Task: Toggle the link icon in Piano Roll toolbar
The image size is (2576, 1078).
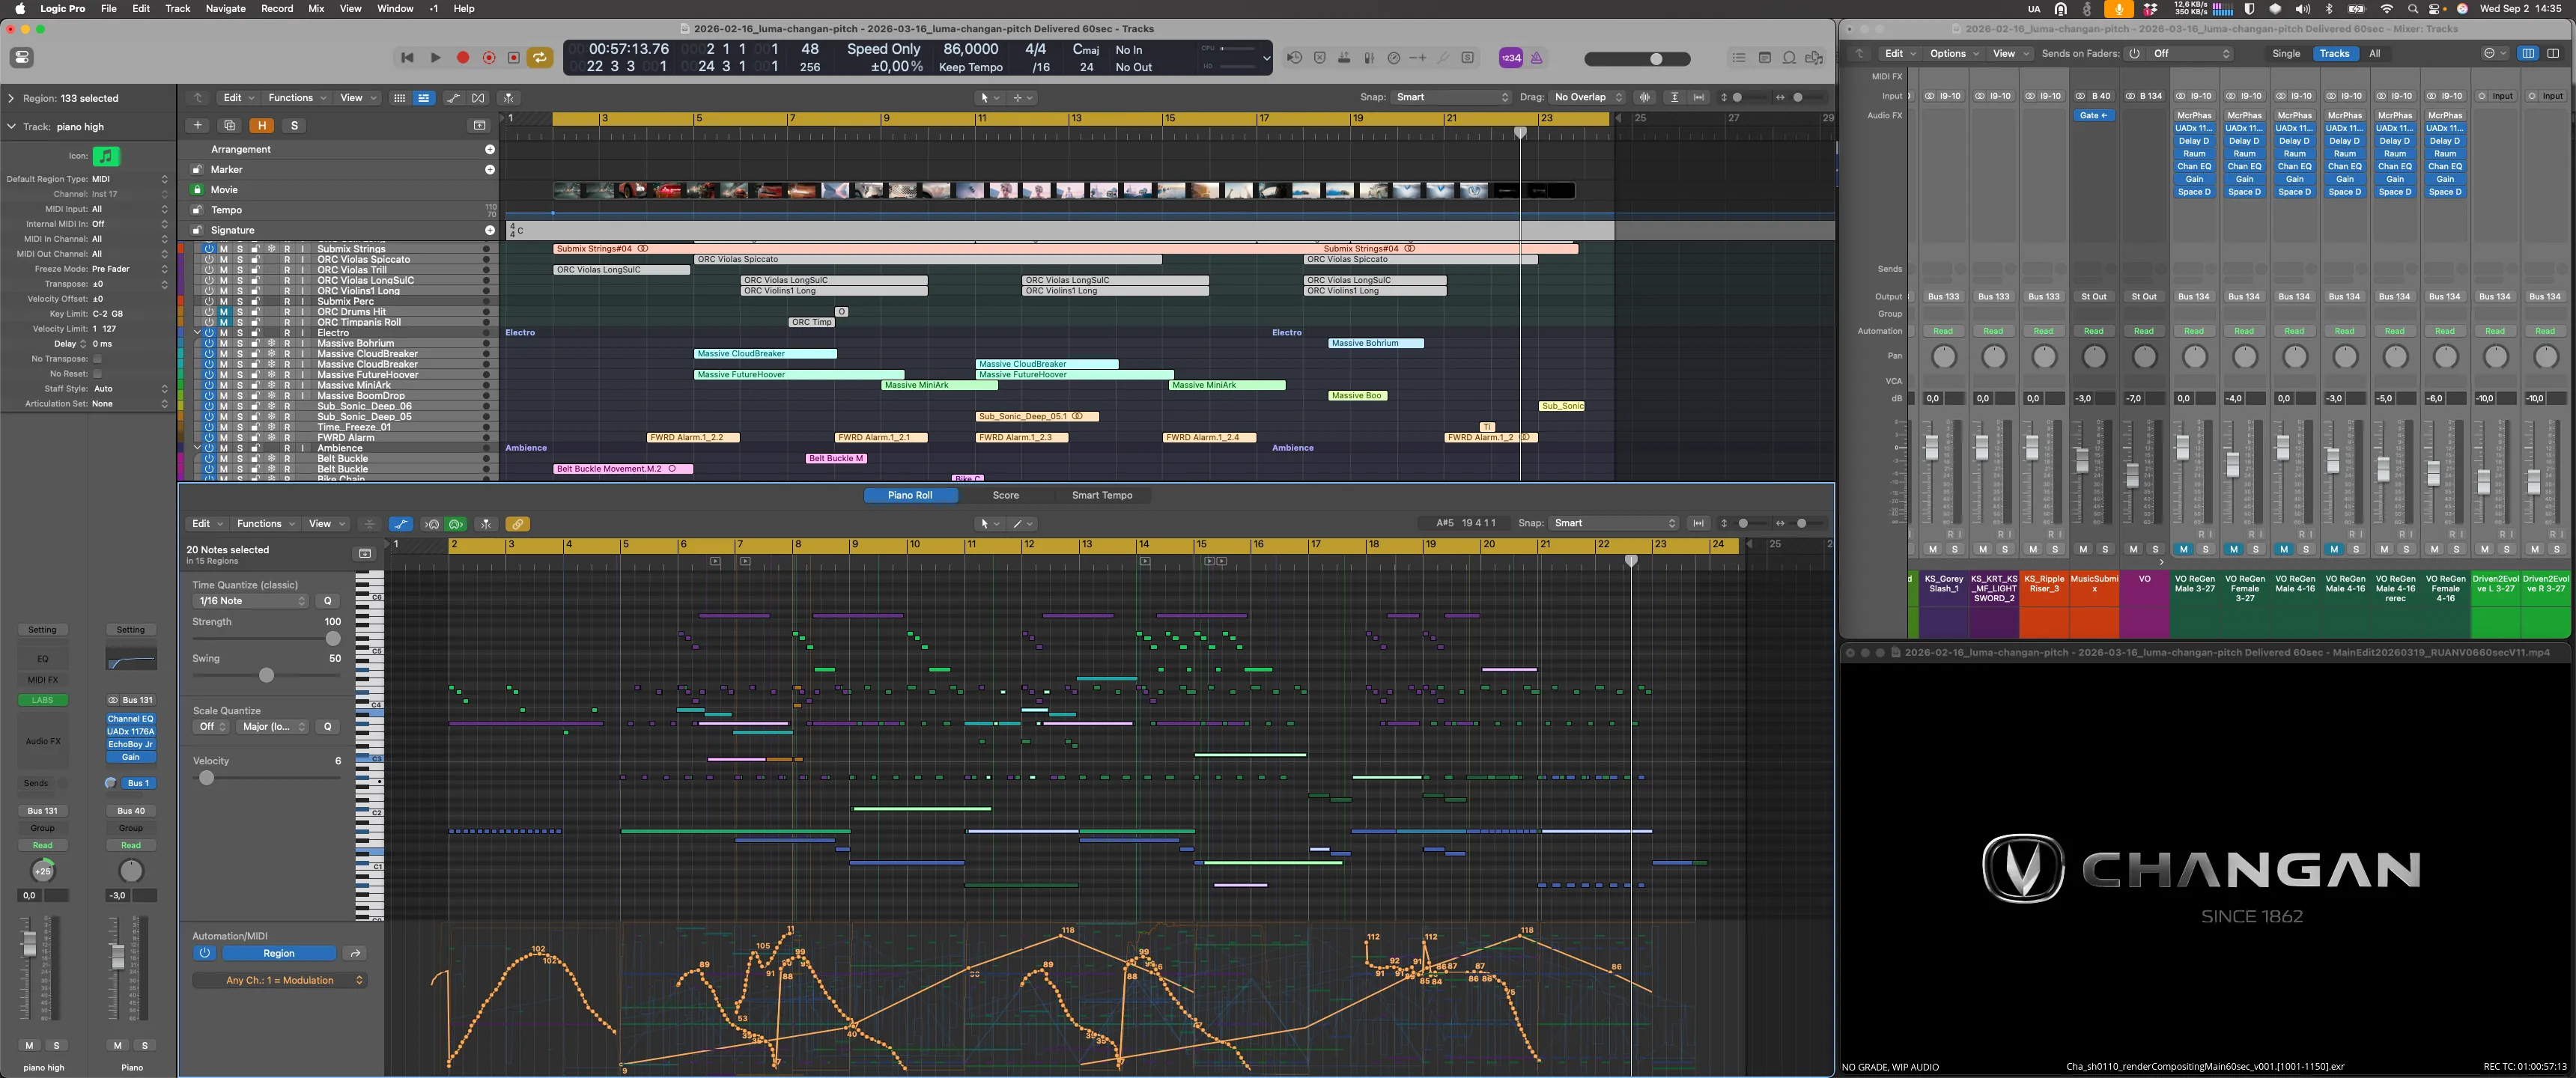Action: point(517,524)
